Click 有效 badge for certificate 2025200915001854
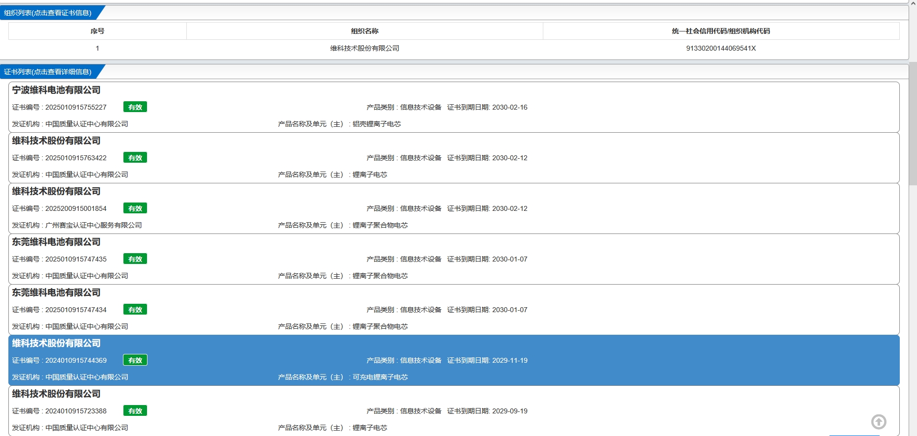 pos(135,208)
